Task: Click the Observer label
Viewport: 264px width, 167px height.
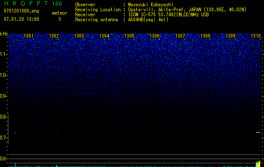Action: [85, 5]
